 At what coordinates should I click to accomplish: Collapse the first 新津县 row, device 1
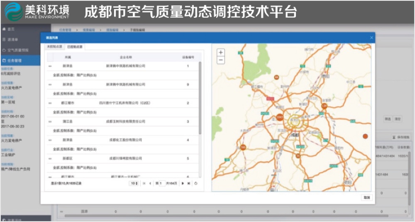(x=50, y=66)
